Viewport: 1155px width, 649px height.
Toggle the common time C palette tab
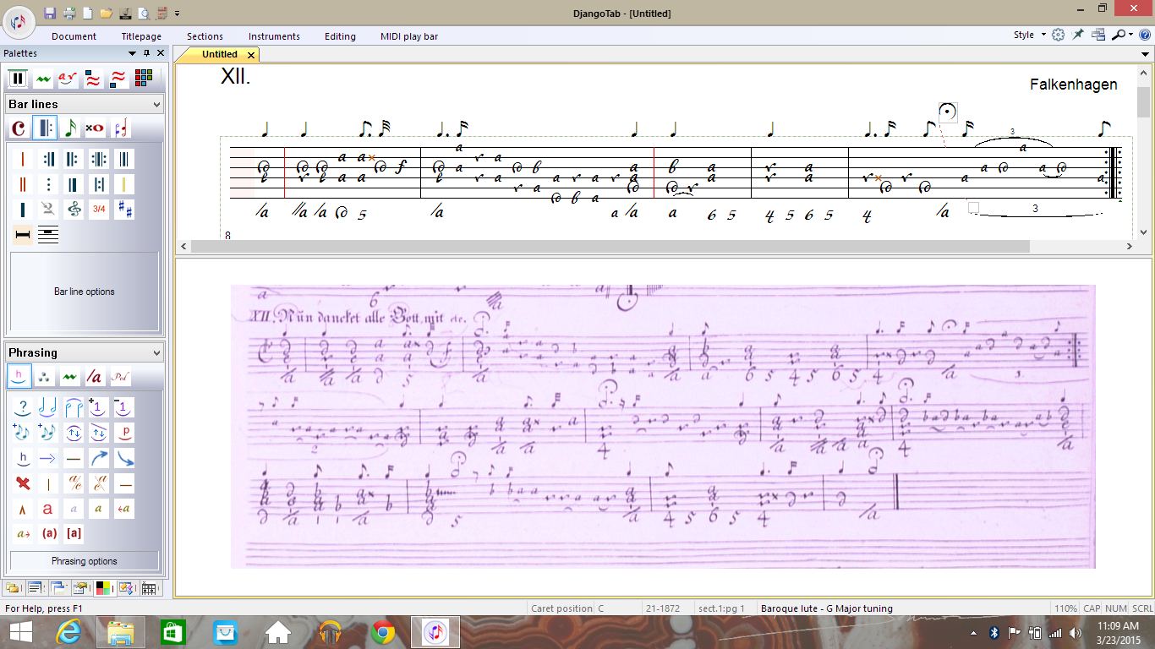pos(19,128)
